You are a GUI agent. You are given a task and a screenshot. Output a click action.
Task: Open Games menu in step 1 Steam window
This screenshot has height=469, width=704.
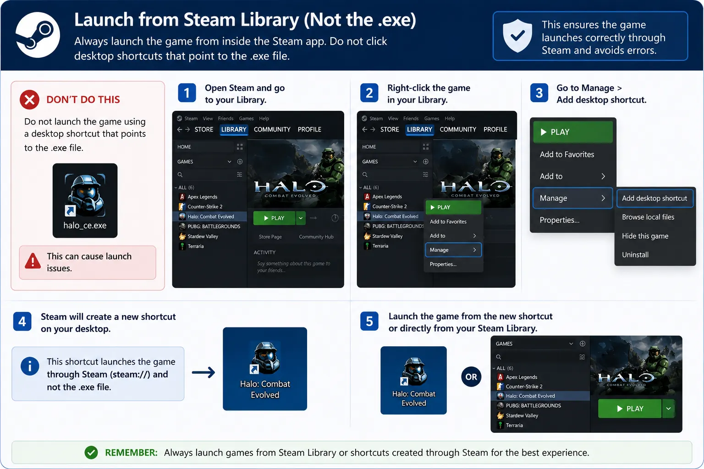pos(246,119)
